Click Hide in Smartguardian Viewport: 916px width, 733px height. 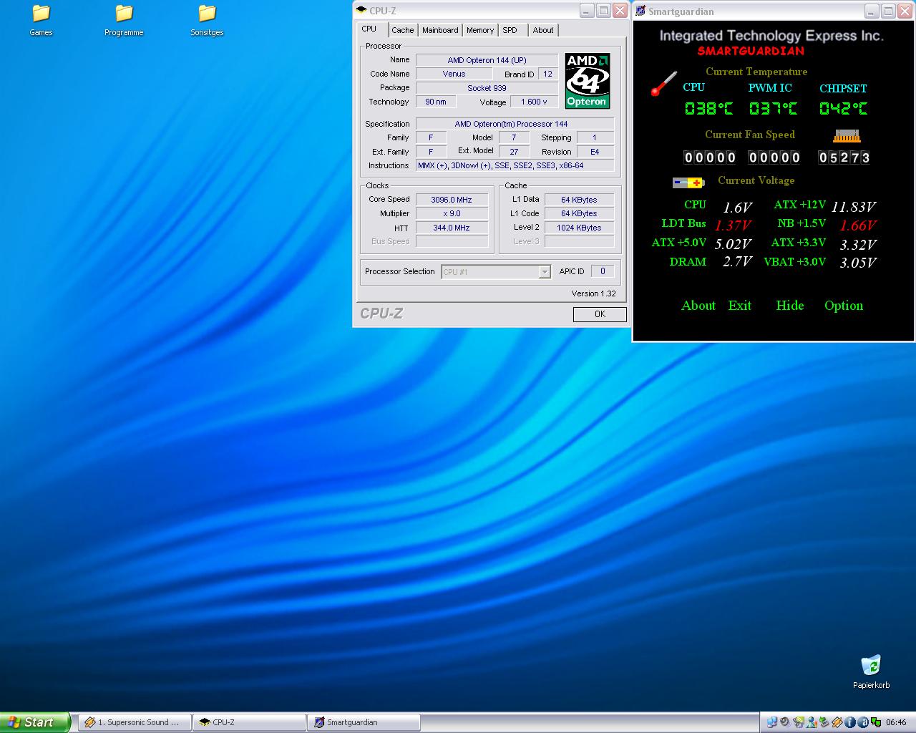789,306
